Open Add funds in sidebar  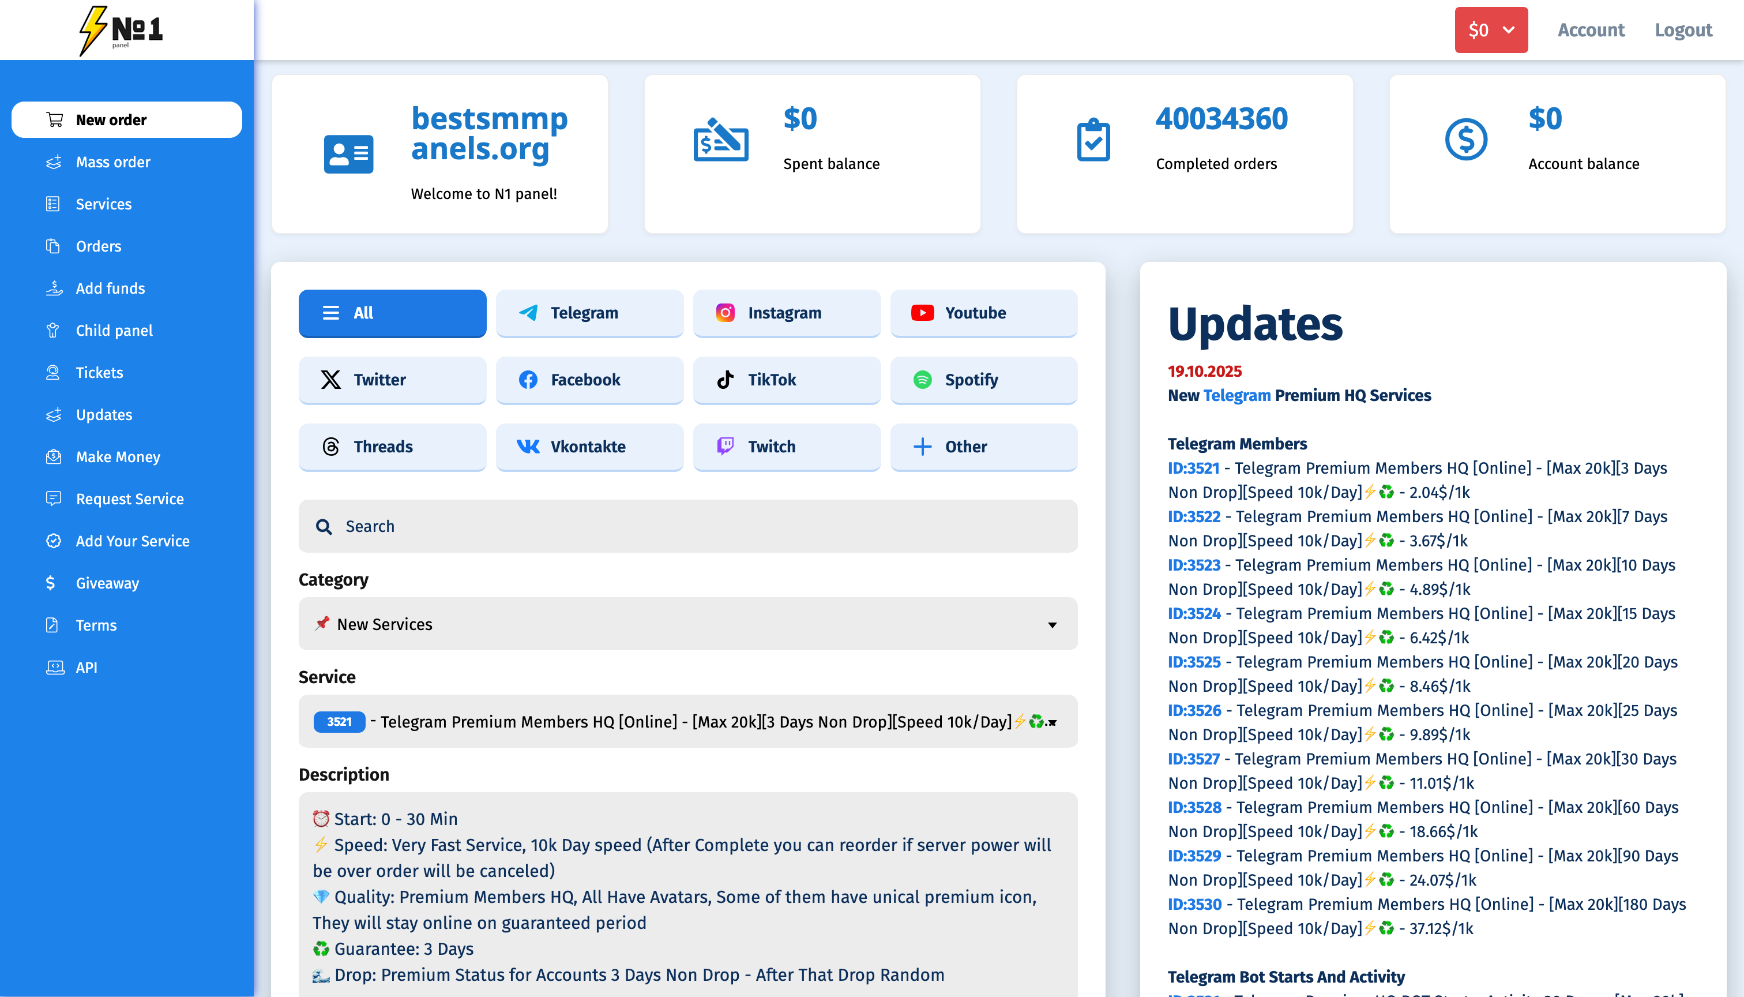click(110, 288)
